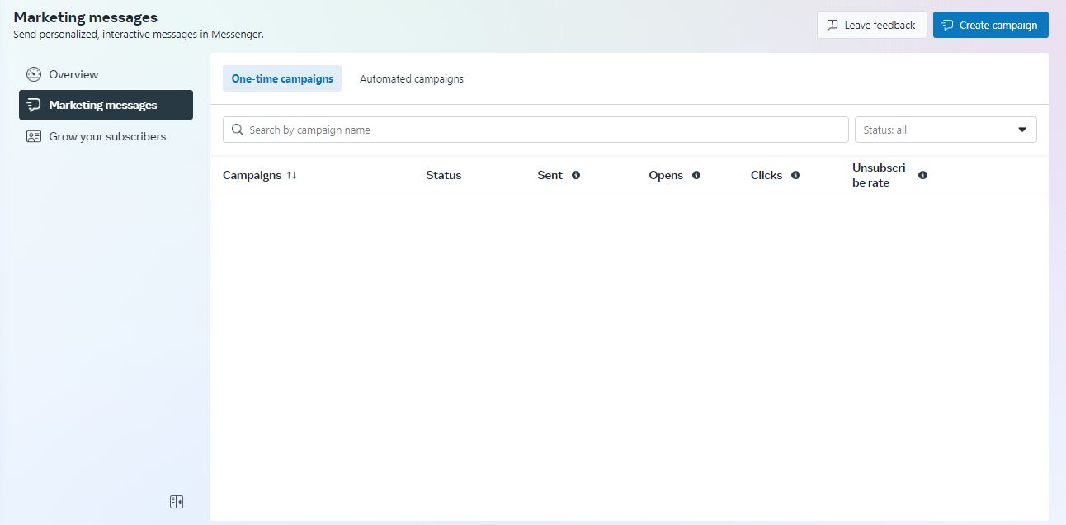1066x525 pixels.
Task: Click the magnifier icon in the search bar
Action: point(238,130)
